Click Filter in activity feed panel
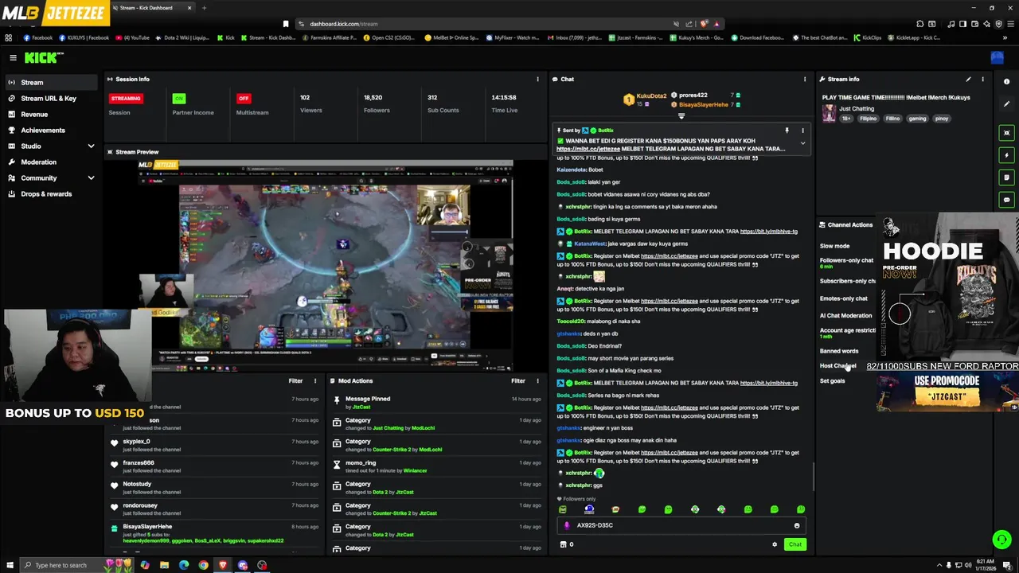This screenshot has width=1019, height=573. point(295,380)
